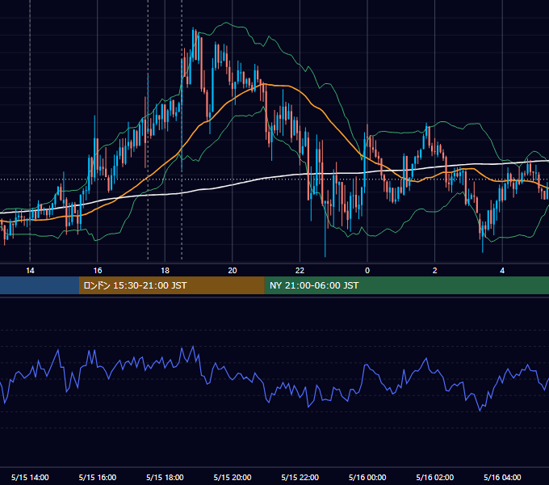The image size is (549, 485).
Task: Click the hour label 2 on price chart axis
Action: 435,271
